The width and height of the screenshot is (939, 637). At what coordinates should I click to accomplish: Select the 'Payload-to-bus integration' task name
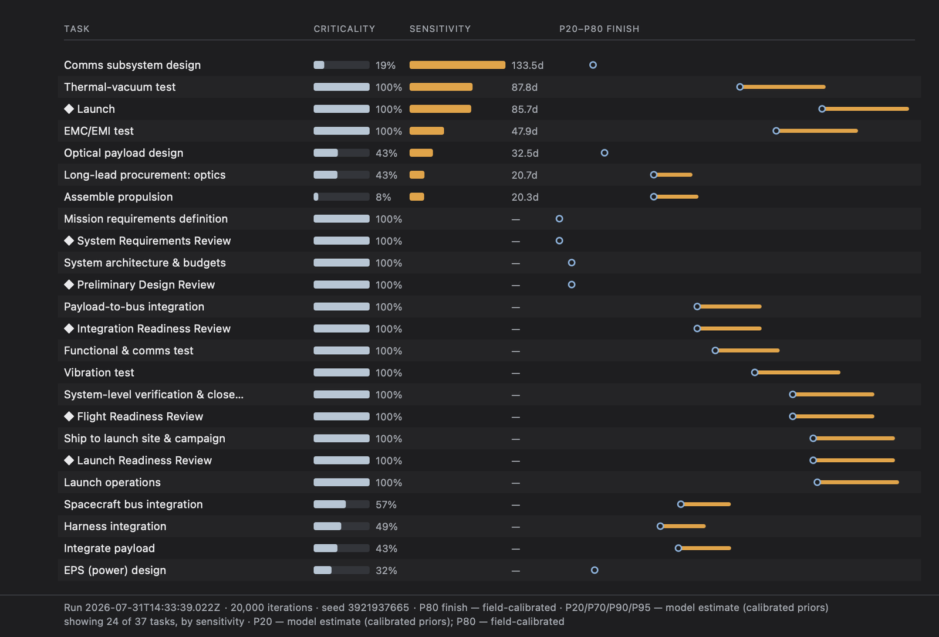pyautogui.click(x=134, y=307)
